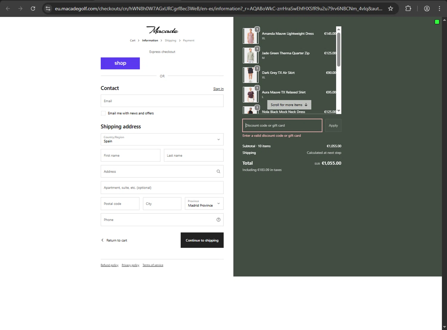
Task: Open the browser profile icon
Action: point(427,8)
